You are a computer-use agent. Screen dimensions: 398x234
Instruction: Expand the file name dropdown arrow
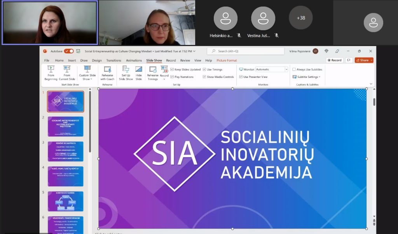[194, 51]
